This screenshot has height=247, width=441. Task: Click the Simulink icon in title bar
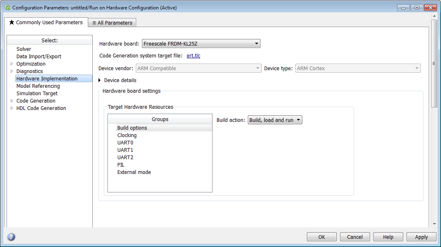coord(7,7)
